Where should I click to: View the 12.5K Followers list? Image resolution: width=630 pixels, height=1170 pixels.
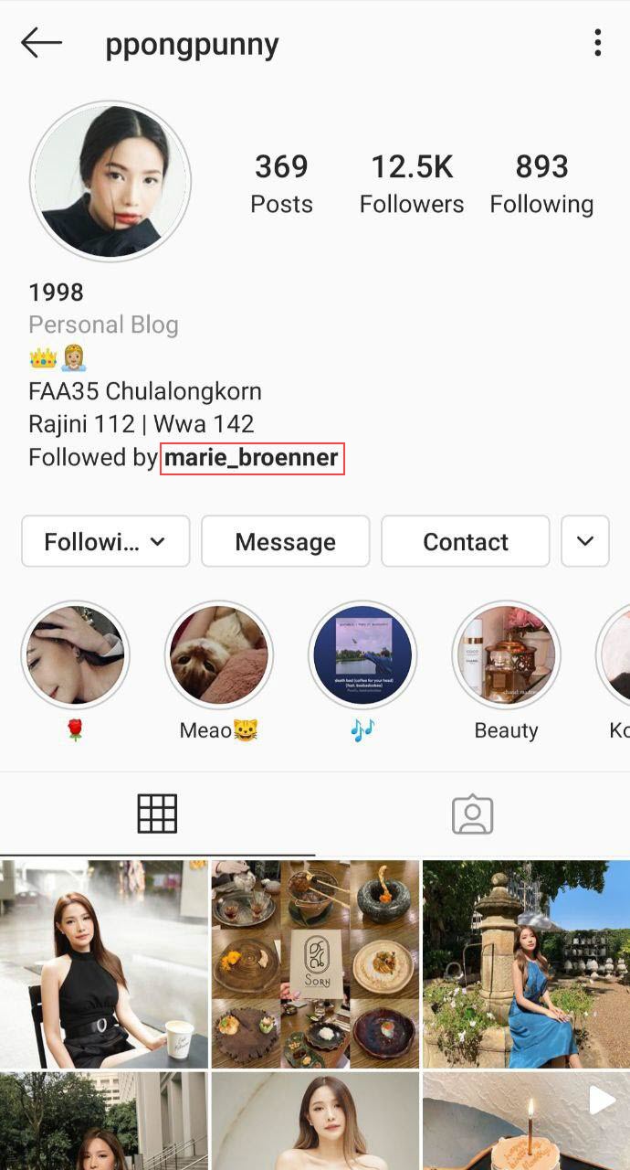(412, 184)
